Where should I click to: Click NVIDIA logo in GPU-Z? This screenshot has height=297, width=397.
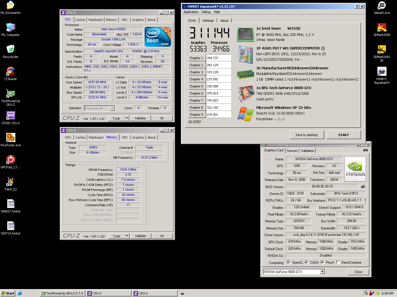point(355,169)
